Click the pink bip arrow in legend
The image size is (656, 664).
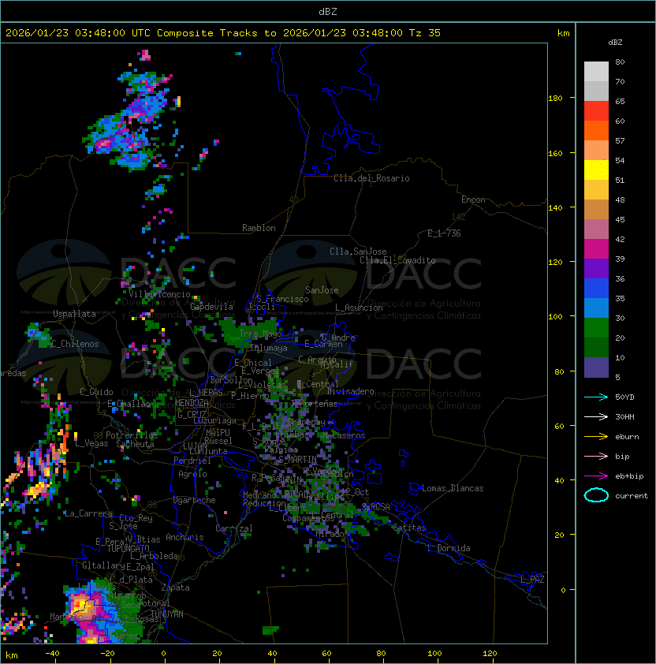(x=596, y=457)
